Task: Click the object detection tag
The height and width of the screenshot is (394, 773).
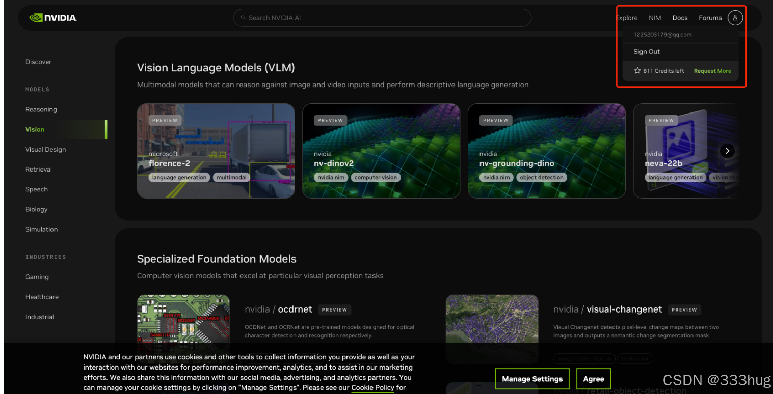Action: coord(542,178)
